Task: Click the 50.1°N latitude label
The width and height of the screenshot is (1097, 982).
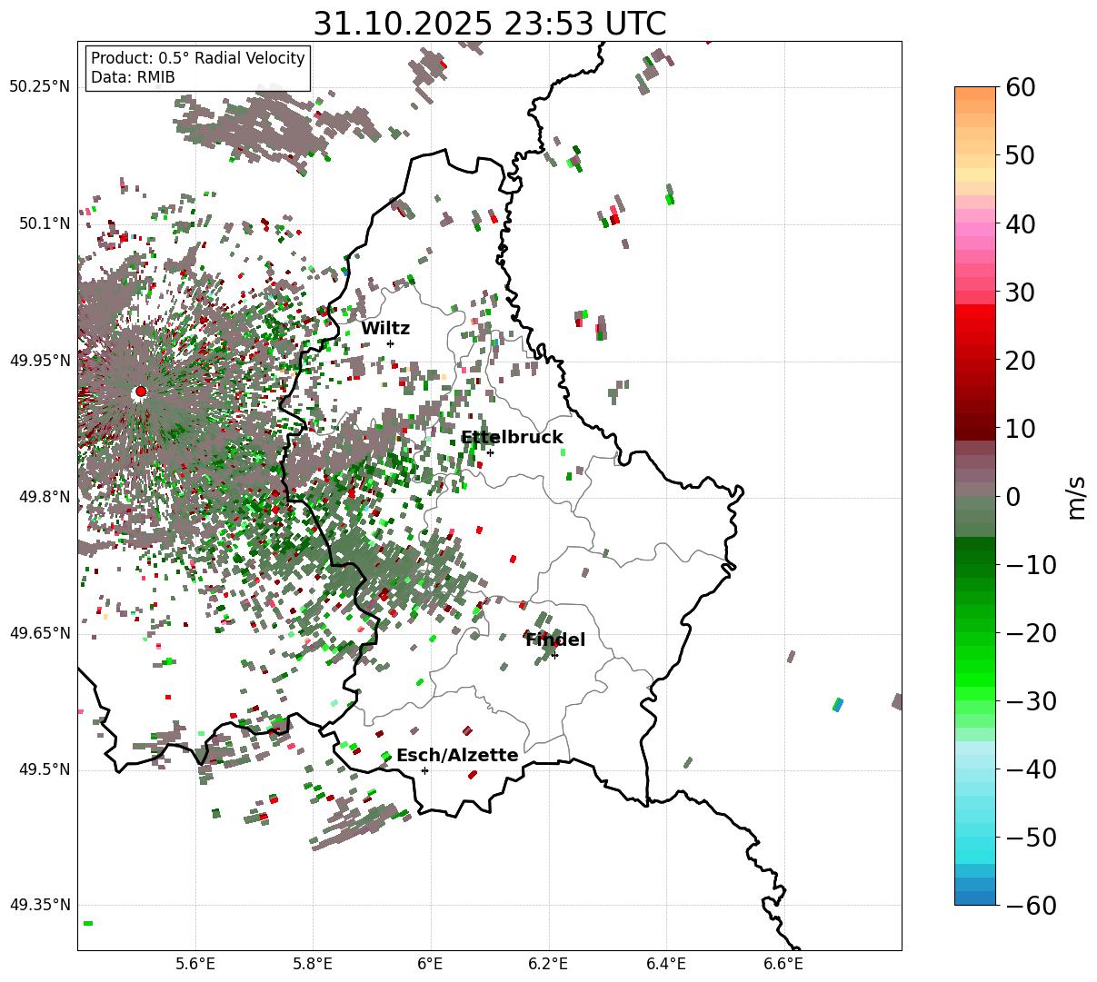Action: (44, 223)
